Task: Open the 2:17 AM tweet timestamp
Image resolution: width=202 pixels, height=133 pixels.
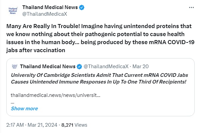Action: [15, 125]
